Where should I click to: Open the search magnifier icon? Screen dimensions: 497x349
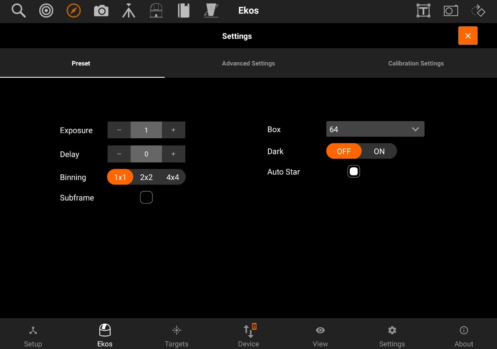(18, 11)
